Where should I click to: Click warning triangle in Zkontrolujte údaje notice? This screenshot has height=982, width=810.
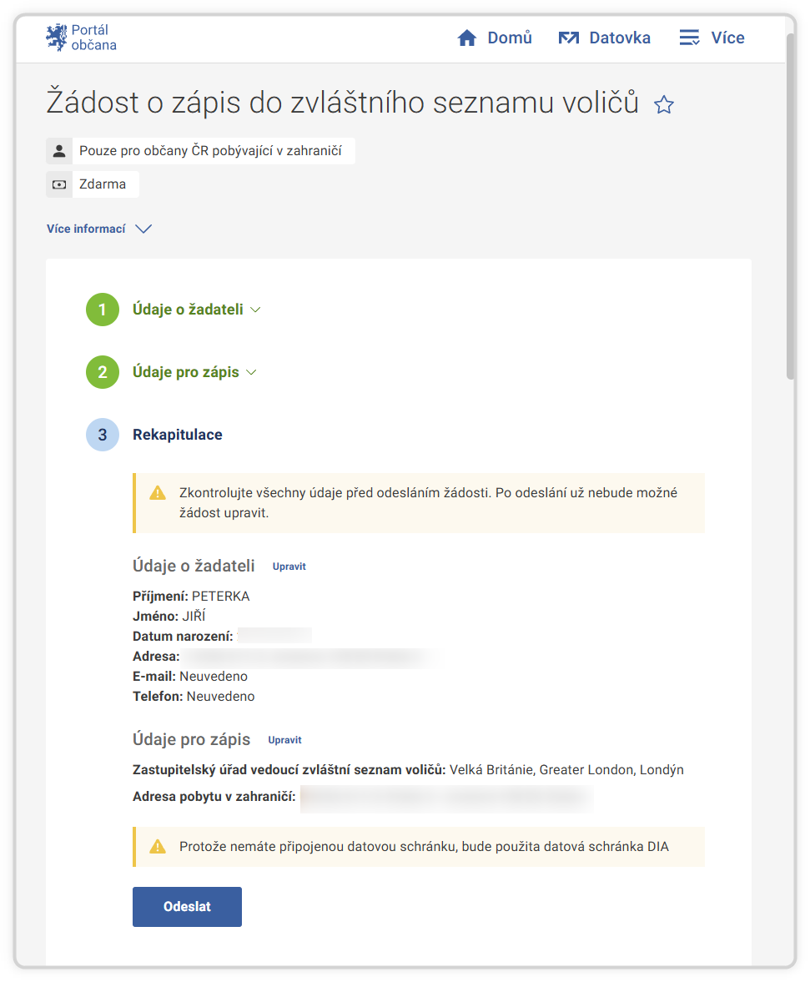pyautogui.click(x=158, y=493)
